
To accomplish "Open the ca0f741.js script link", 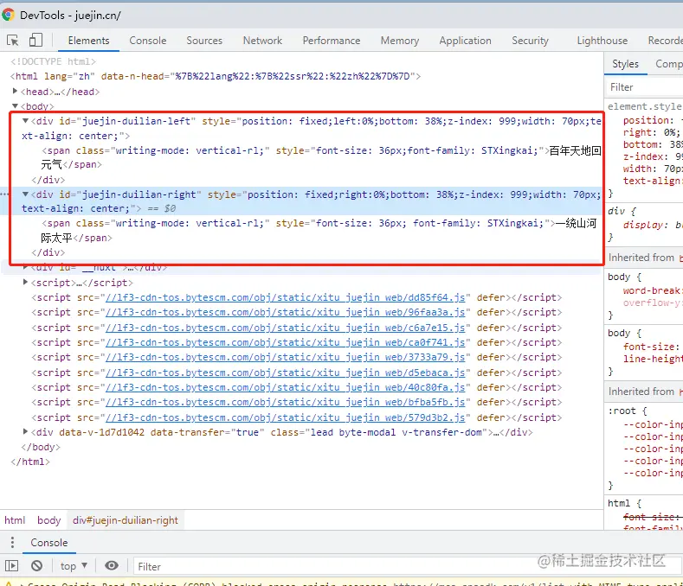I will tap(286, 342).
